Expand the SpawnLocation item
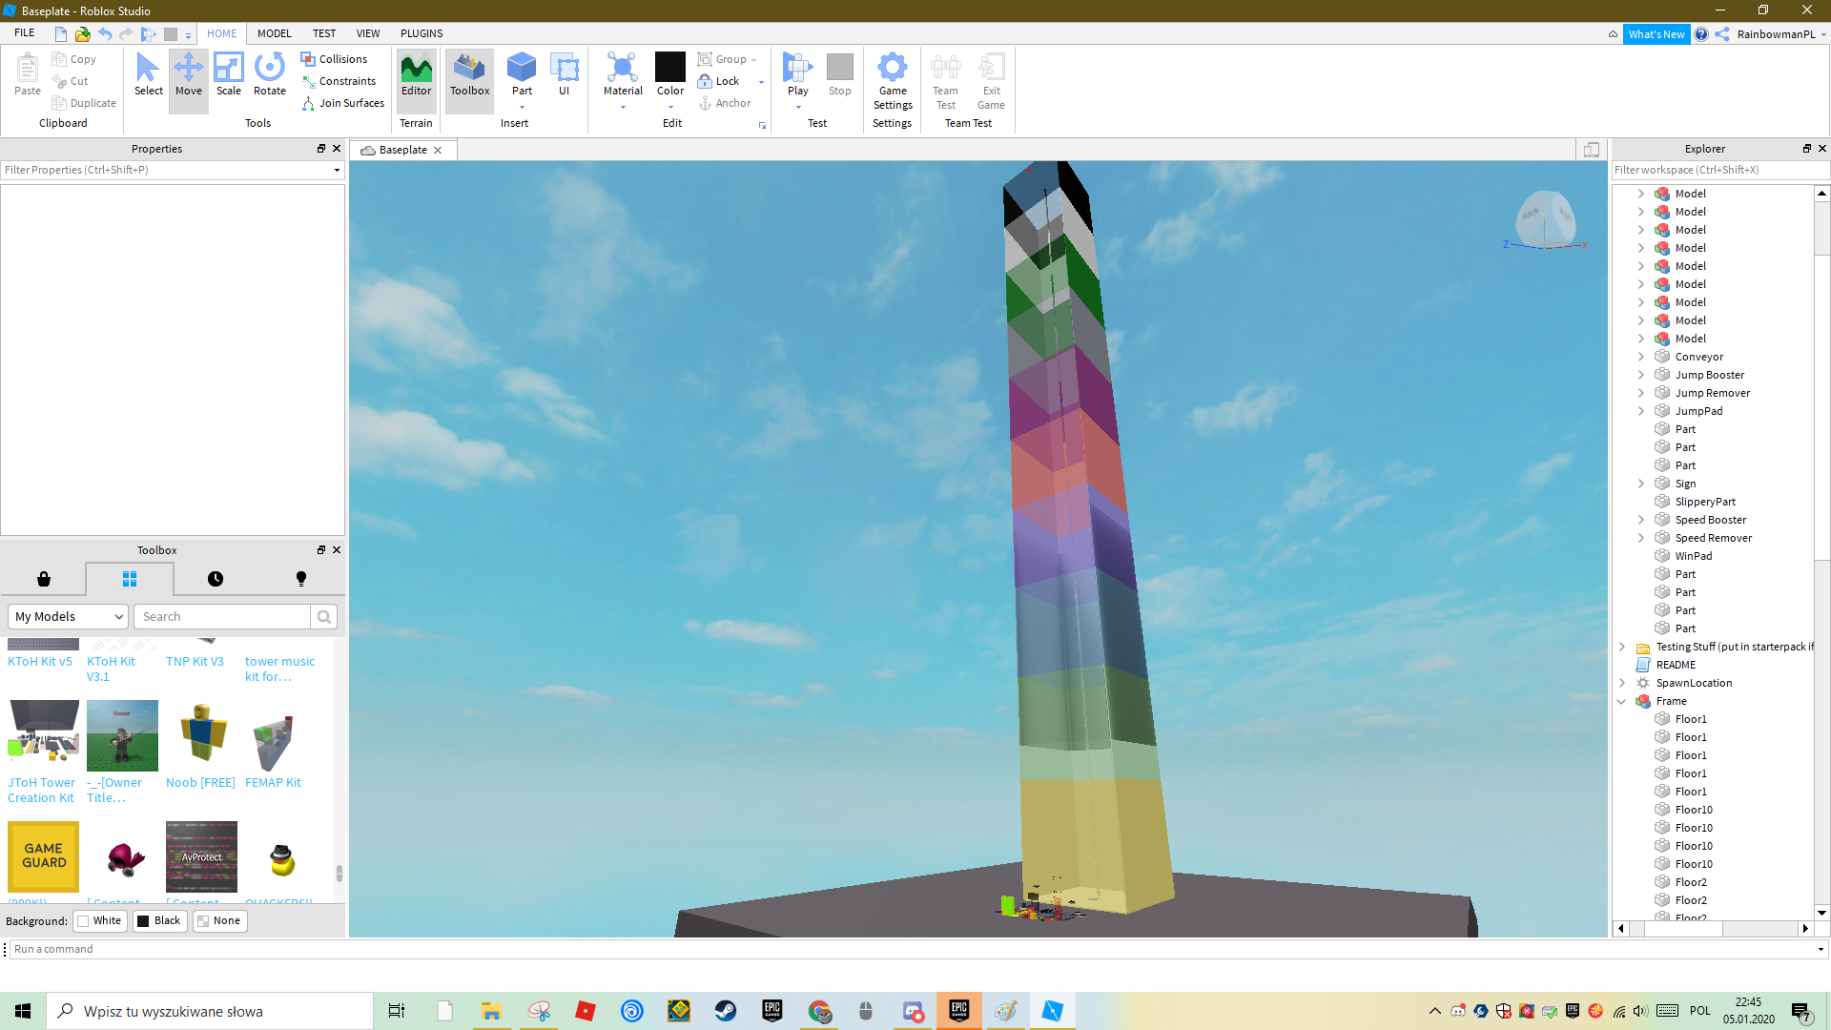The height and width of the screenshot is (1030, 1831). click(1623, 682)
